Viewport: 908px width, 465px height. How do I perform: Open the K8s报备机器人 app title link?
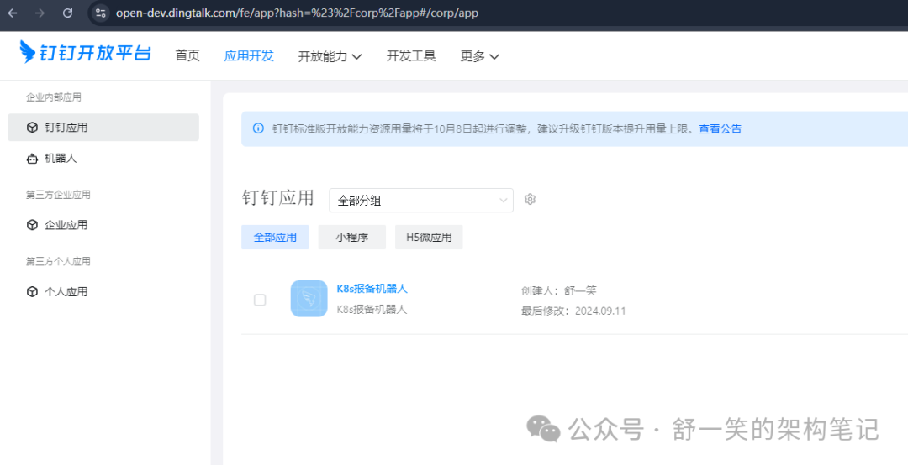click(x=372, y=289)
